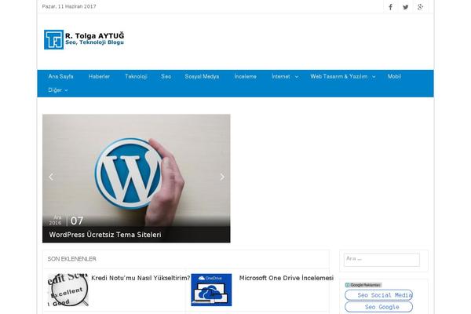The height and width of the screenshot is (314, 471).
Task: Open the İnceleme menu item
Action: 246,76
